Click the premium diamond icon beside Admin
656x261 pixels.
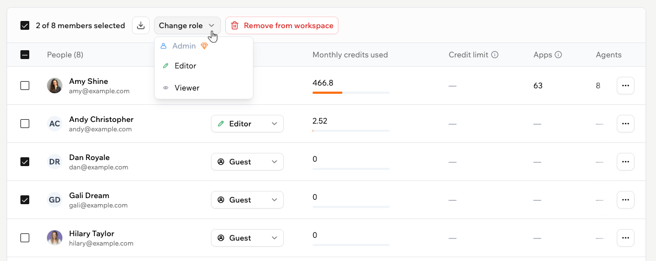(x=204, y=46)
